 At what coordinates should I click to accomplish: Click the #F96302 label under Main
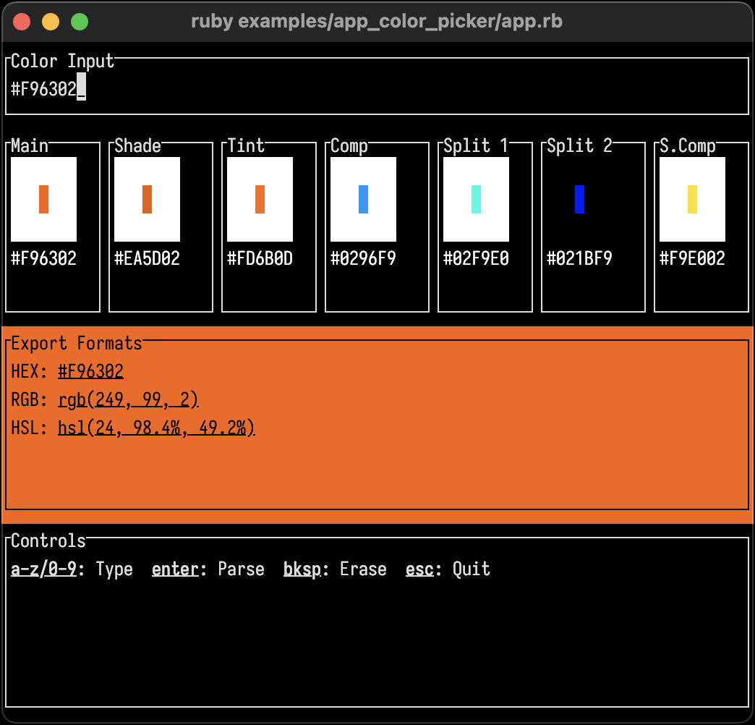pyautogui.click(x=44, y=259)
